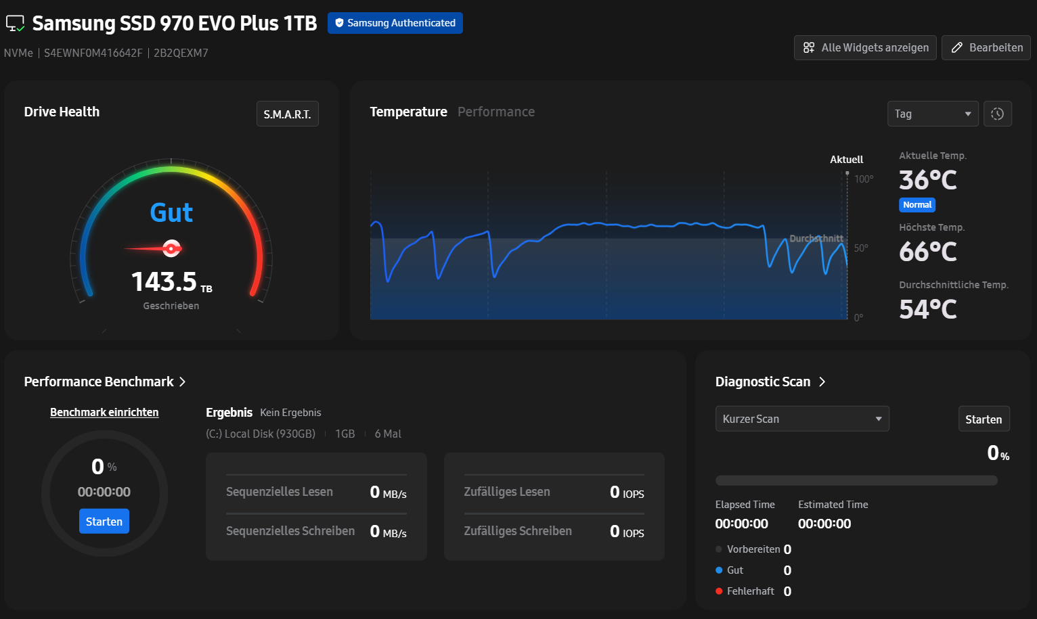Click the drive monitor icon beside Samsung SSD title
The image size is (1037, 619).
coord(15,24)
